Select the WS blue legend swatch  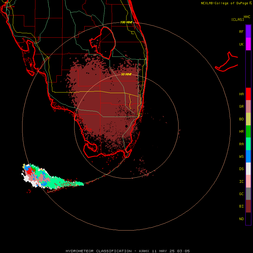coord(248,156)
